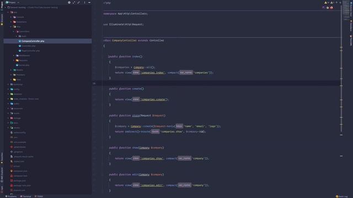Open the Favorites tool window on left edge

point(2,158)
